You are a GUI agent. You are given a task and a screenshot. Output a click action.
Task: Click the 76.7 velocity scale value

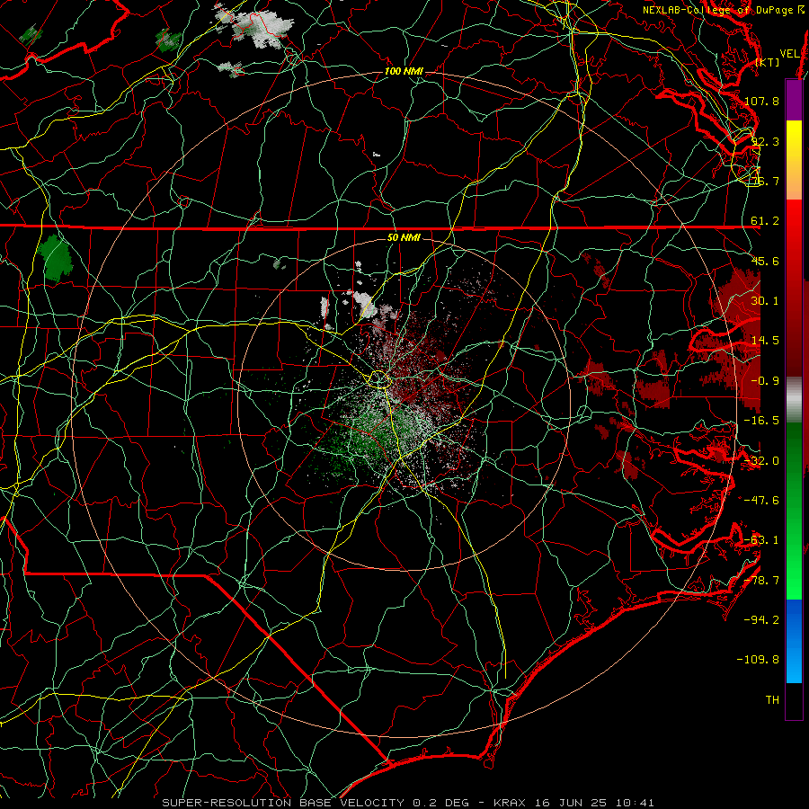click(x=765, y=181)
